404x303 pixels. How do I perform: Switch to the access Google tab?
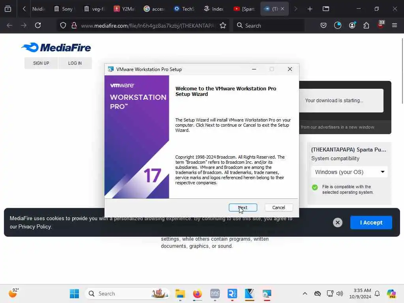click(154, 9)
